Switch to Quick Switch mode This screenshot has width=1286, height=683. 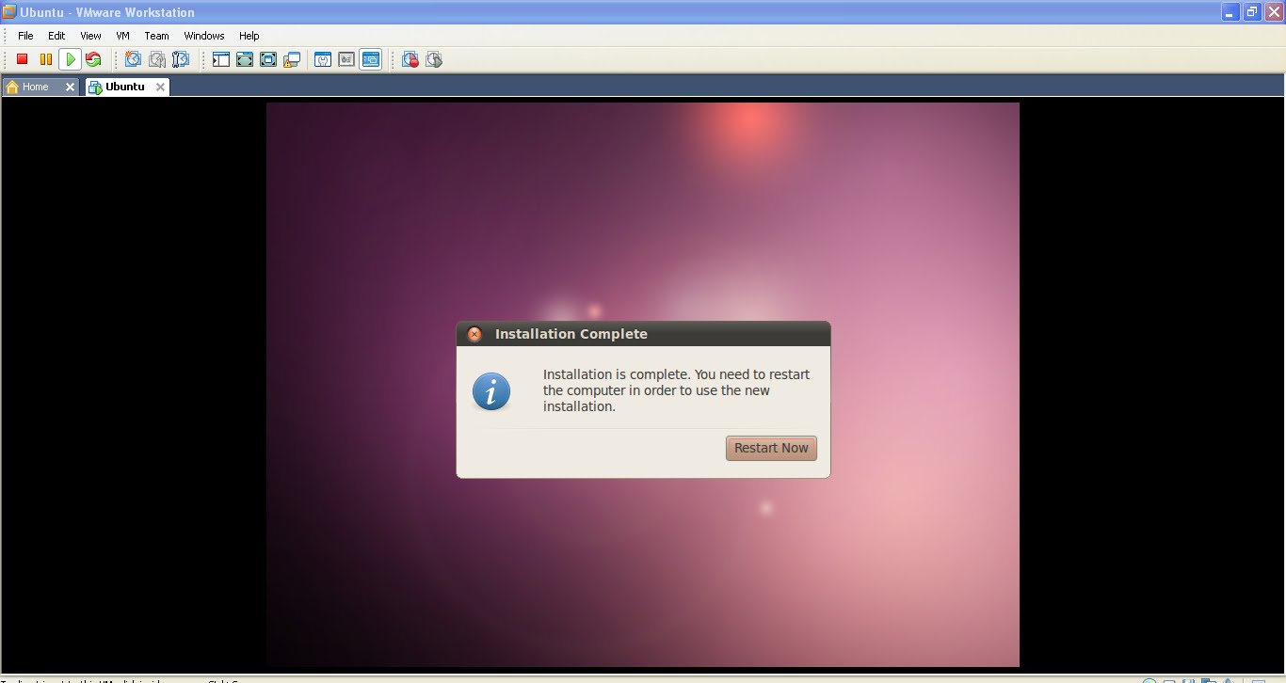[x=244, y=59]
